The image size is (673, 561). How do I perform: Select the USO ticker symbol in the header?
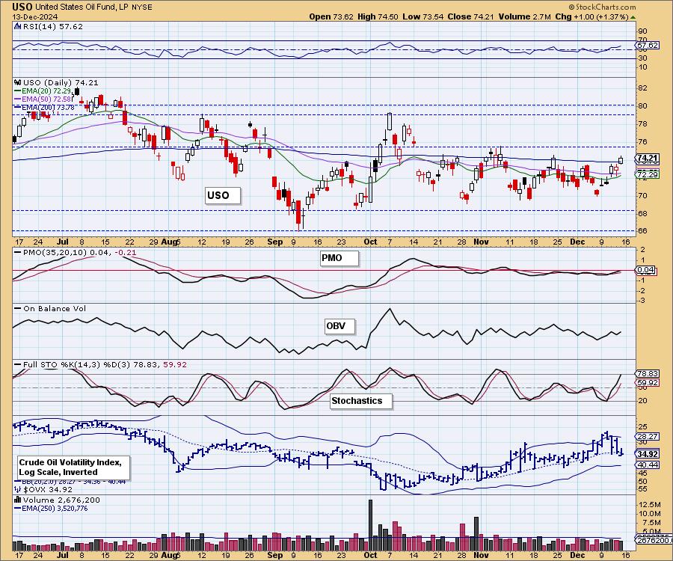click(x=22, y=7)
